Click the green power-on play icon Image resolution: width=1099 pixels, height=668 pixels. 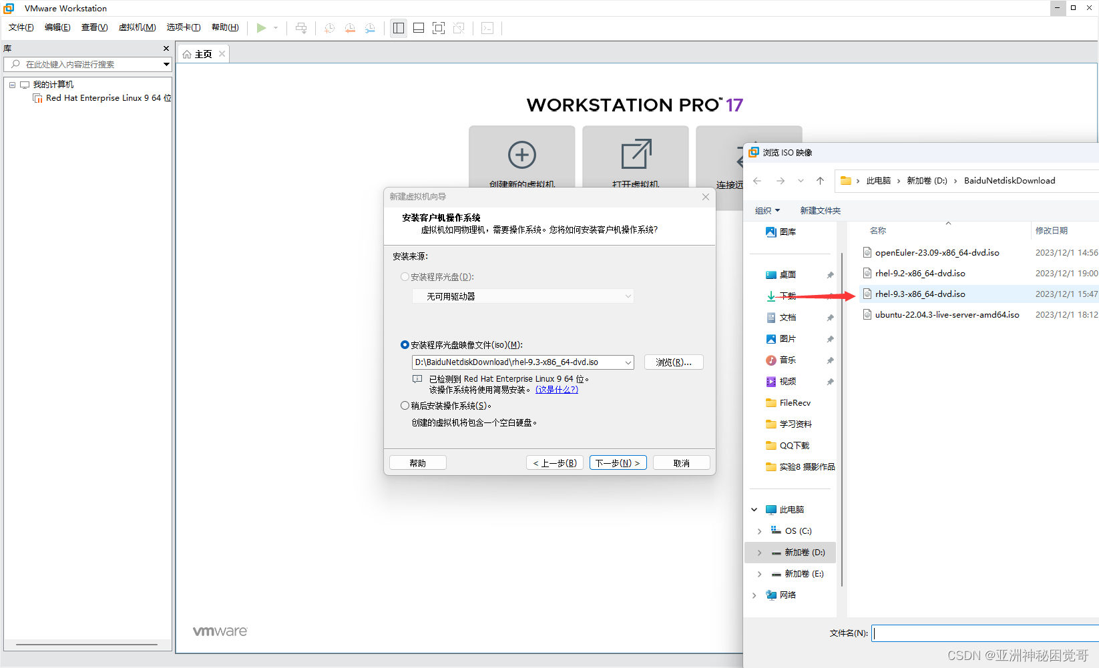(x=261, y=28)
